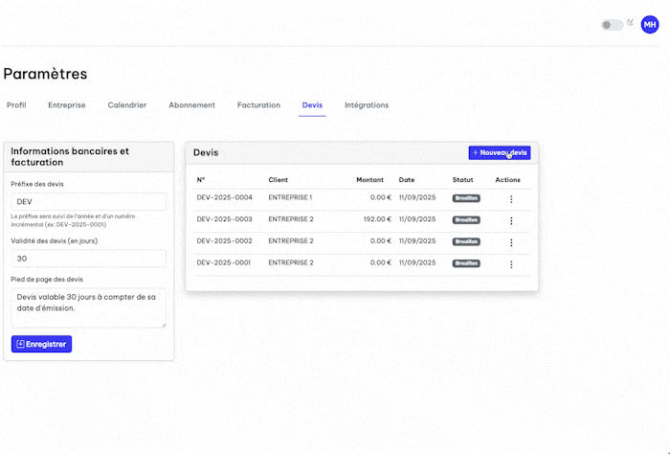
Task: Open actions menu for DEV-2025-0003
Action: (x=510, y=220)
